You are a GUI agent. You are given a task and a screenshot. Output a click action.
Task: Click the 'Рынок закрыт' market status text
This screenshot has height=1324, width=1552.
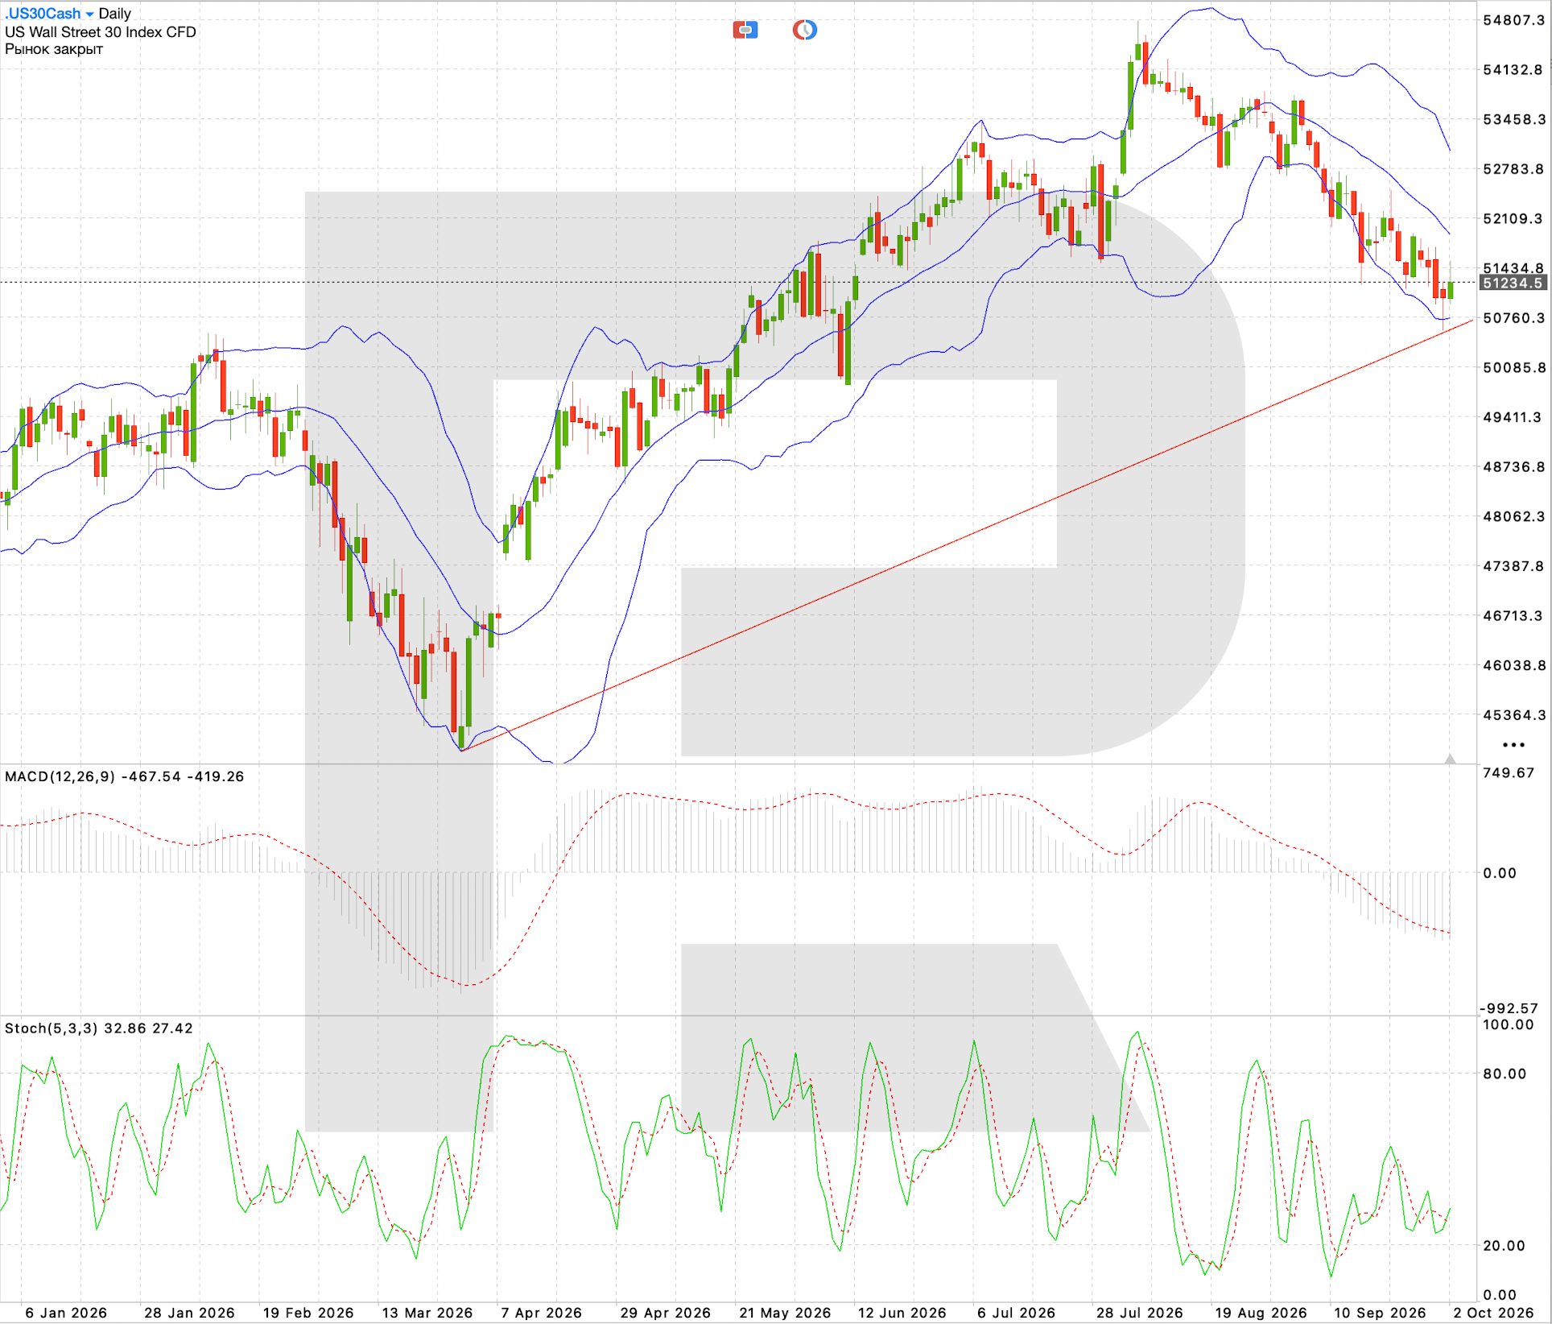tap(54, 49)
